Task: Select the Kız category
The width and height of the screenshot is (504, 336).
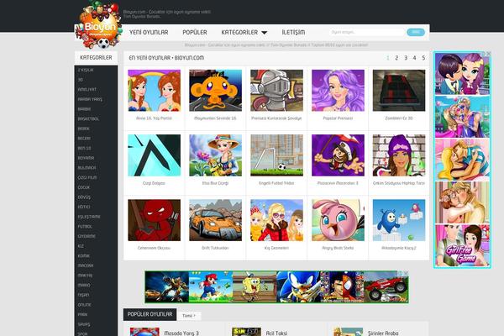Action: click(x=81, y=246)
